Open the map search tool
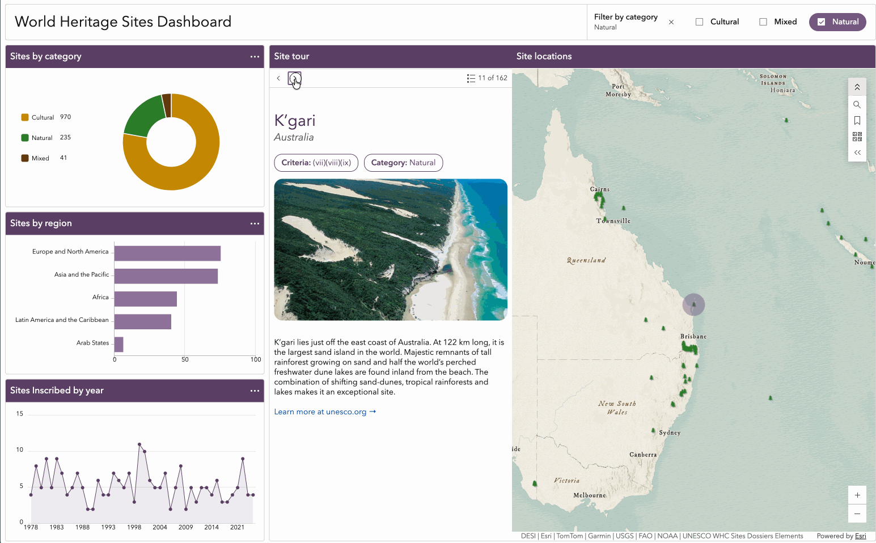 pyautogui.click(x=857, y=105)
